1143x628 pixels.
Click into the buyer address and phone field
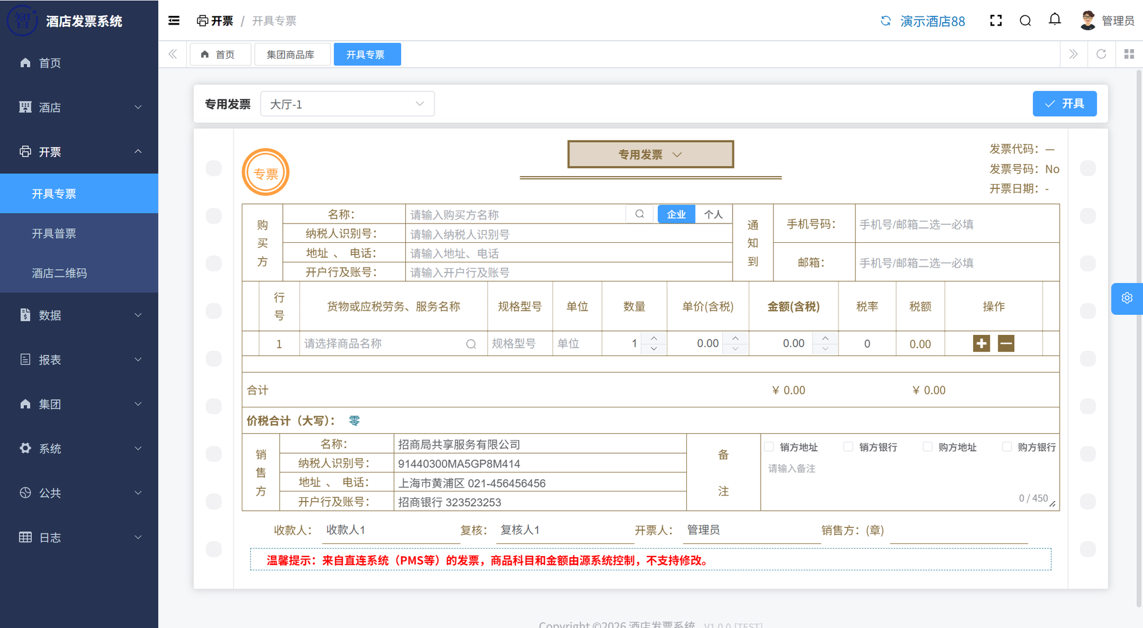click(569, 253)
